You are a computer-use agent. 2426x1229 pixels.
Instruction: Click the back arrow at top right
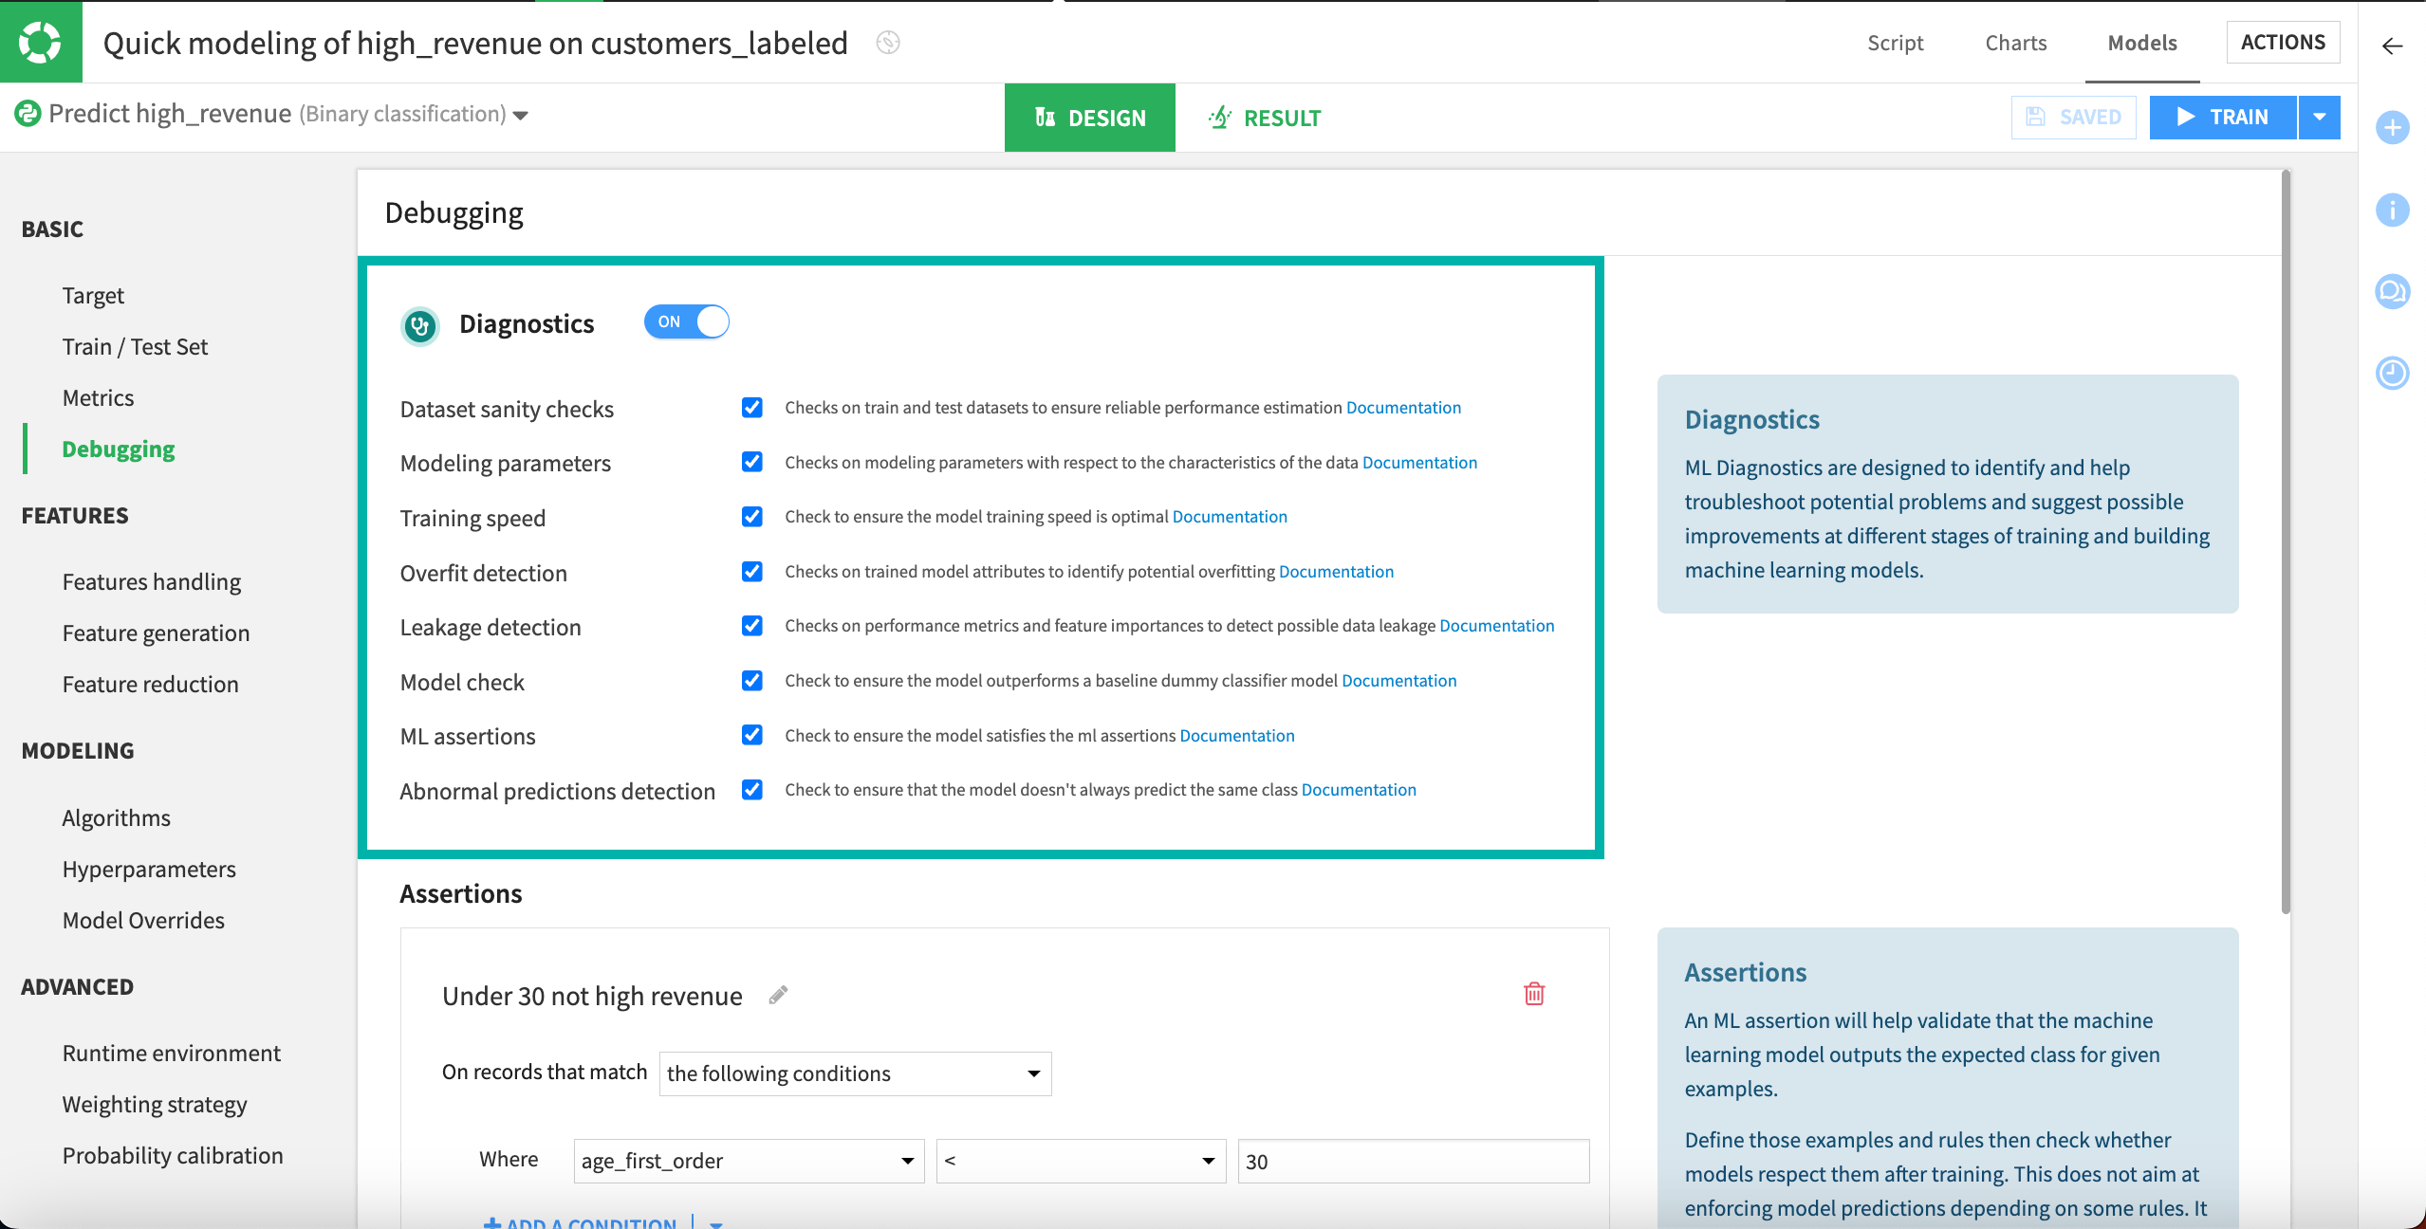pos(2392,46)
